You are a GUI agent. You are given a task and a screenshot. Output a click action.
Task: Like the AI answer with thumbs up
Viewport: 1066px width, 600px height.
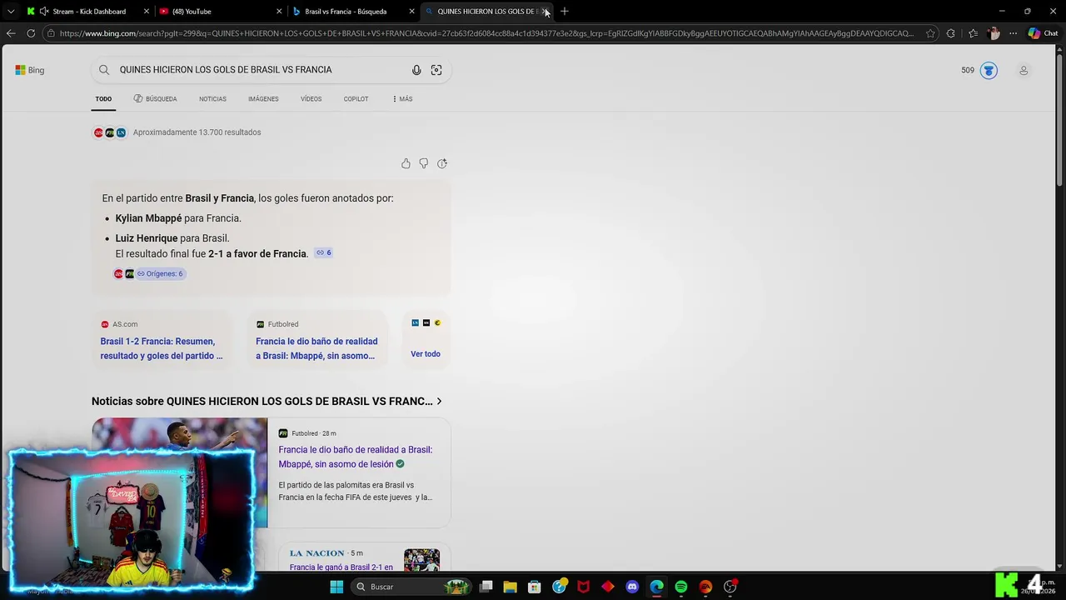(406, 163)
